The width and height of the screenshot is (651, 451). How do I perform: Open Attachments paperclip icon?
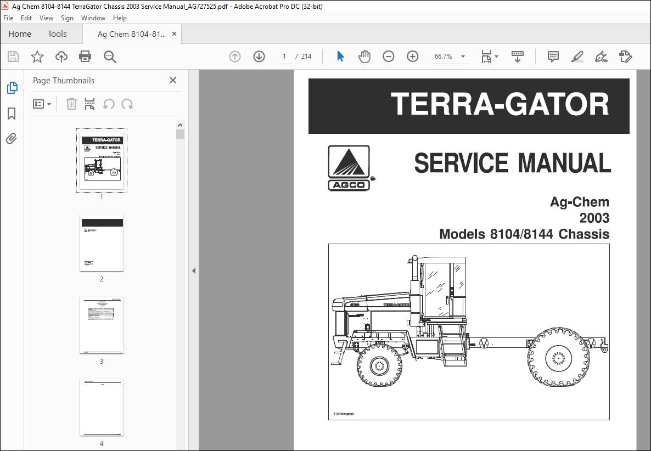coord(11,138)
